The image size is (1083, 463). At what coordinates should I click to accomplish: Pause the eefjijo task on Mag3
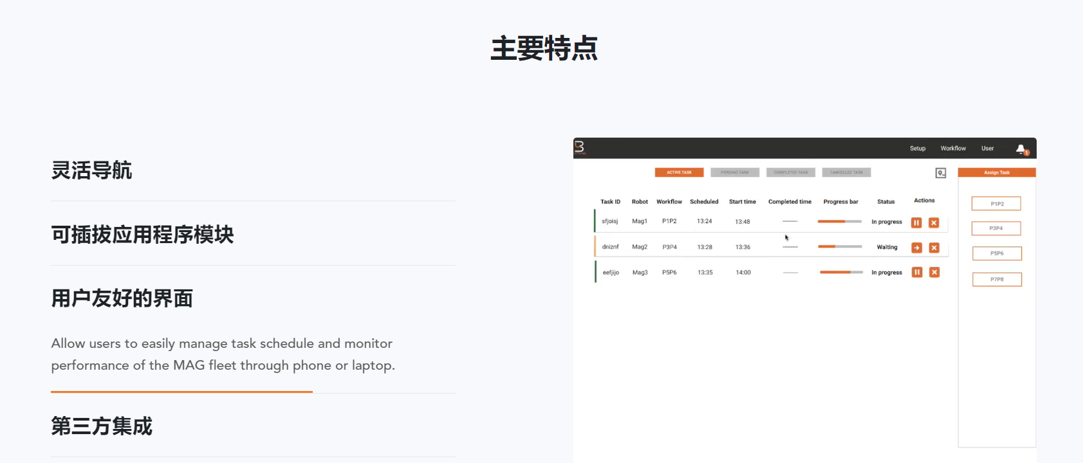coord(917,273)
